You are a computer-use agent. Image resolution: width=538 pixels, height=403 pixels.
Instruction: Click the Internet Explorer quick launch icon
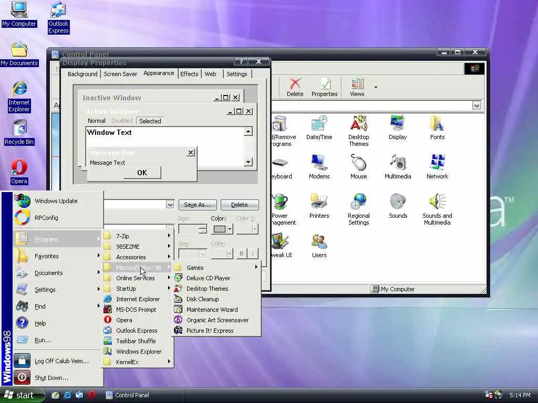[x=67, y=395]
